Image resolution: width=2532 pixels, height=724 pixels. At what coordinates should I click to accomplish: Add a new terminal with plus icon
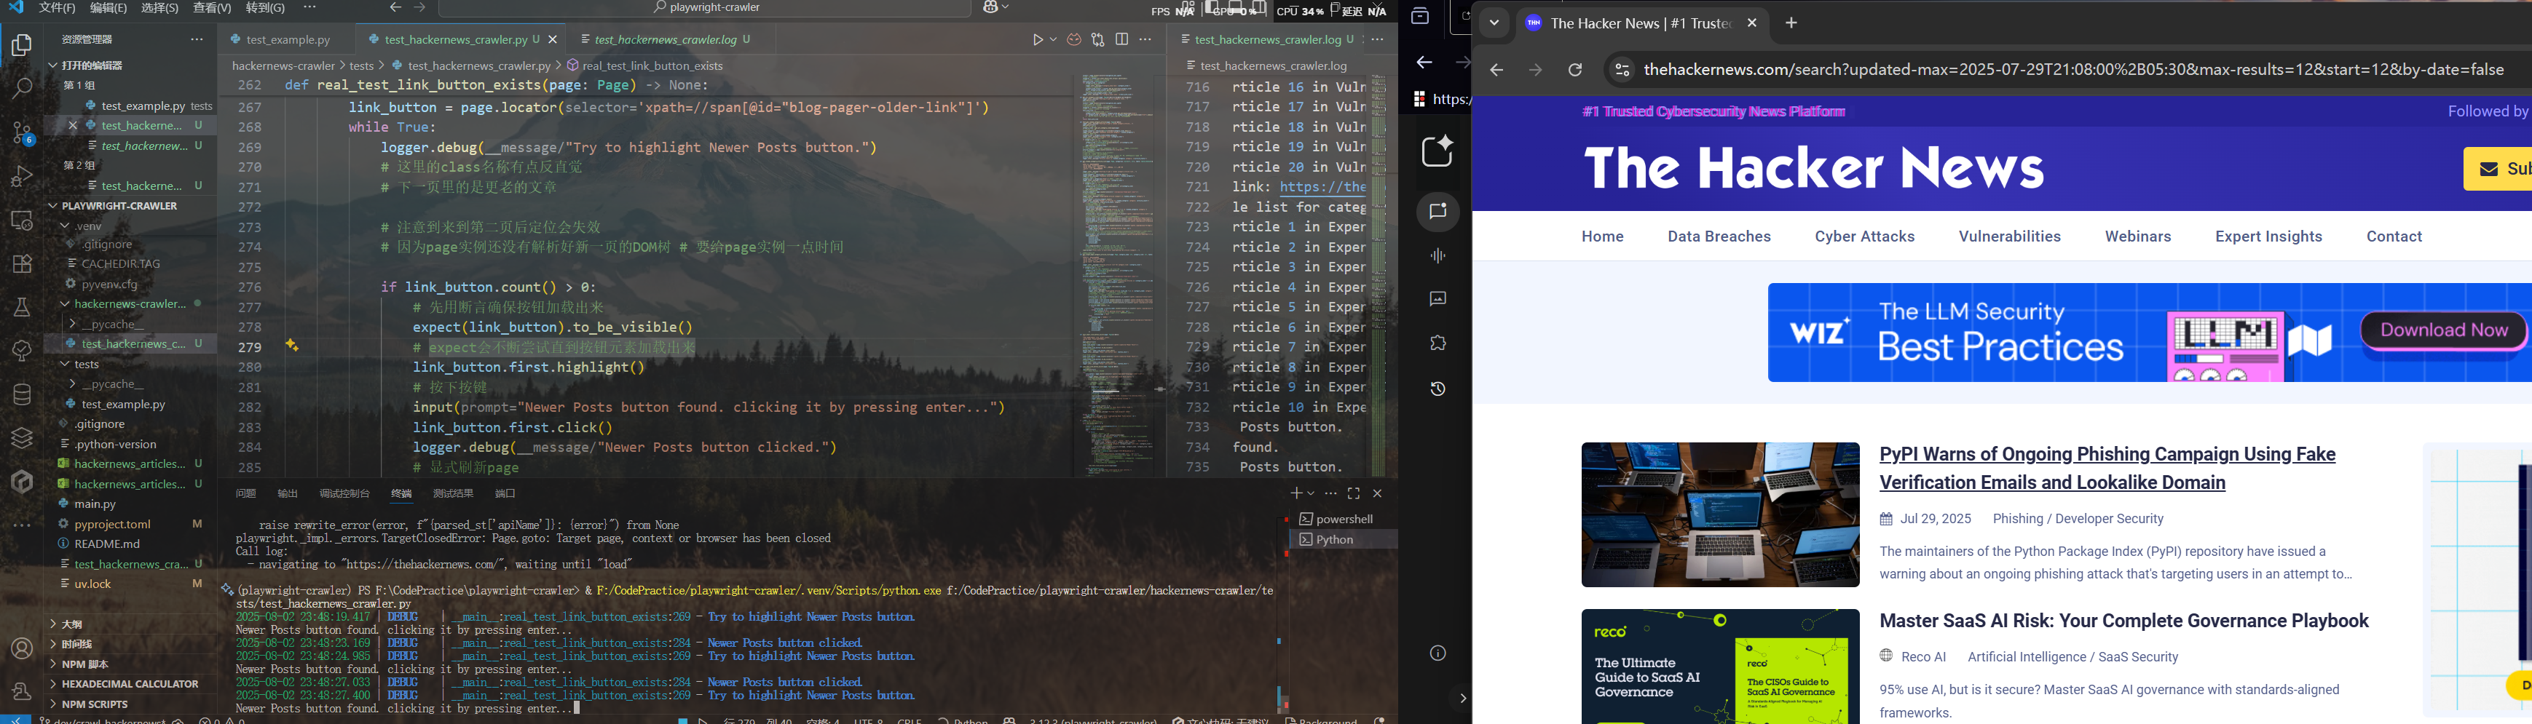[x=1296, y=493]
